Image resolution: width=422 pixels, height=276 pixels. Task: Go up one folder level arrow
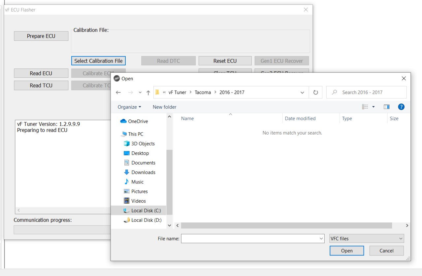point(148,93)
